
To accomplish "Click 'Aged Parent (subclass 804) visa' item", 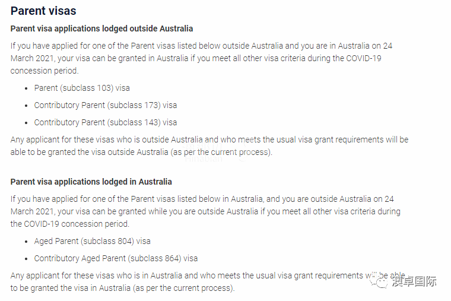I will 93,241.
